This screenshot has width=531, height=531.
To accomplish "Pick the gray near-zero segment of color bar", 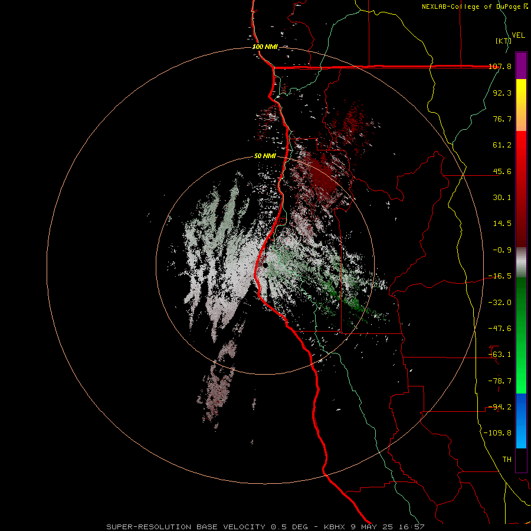I will (521, 262).
